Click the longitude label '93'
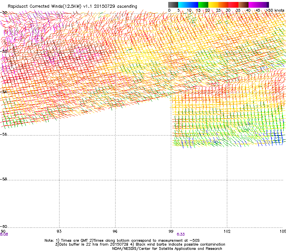Screen dimensions: 286x251 [x=59, y=231]
